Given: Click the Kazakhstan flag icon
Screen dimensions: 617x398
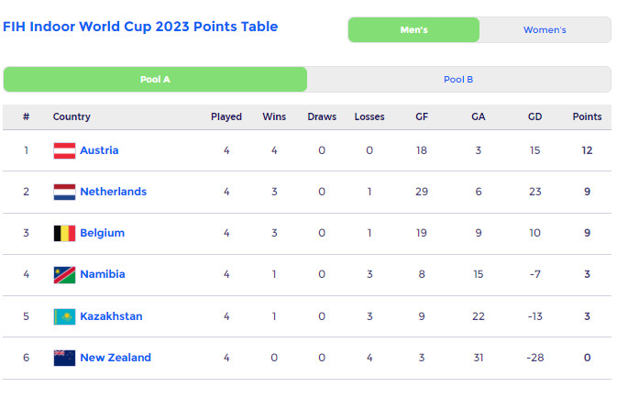Looking at the screenshot, I should (x=64, y=316).
